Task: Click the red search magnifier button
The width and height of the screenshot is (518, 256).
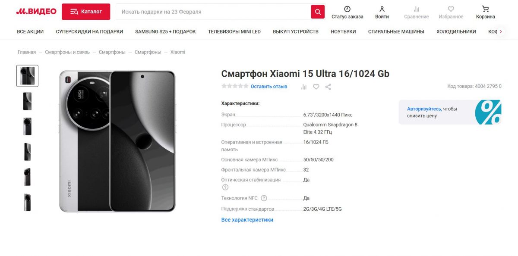Action: pyautogui.click(x=318, y=12)
